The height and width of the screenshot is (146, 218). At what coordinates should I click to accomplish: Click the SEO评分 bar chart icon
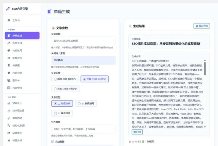9,103
